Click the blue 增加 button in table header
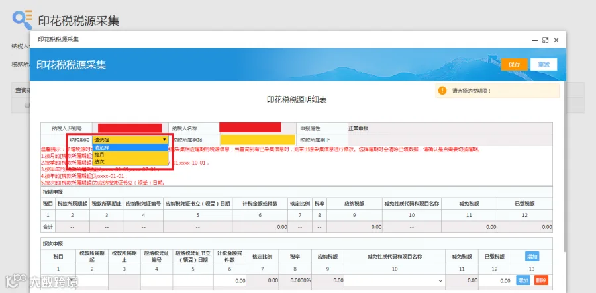 click(532, 257)
